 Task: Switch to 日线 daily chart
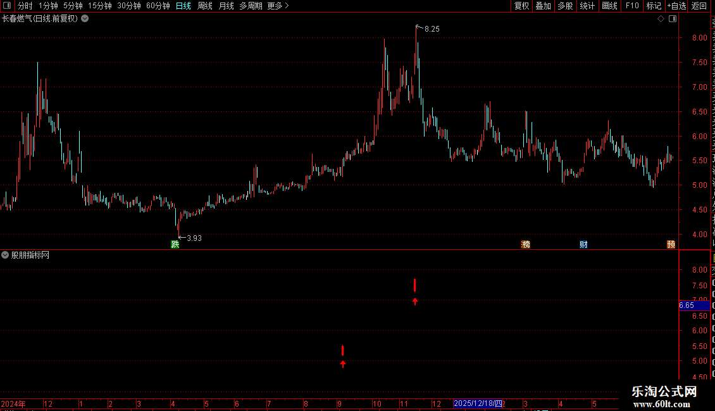point(183,6)
